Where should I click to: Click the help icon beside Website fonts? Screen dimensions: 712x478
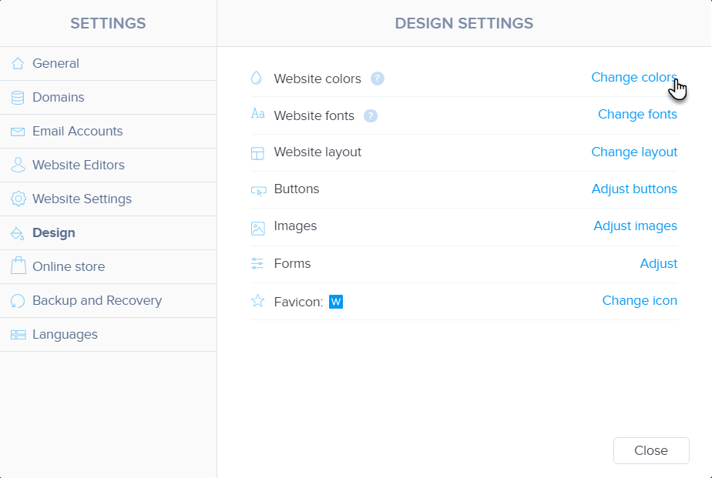(371, 116)
